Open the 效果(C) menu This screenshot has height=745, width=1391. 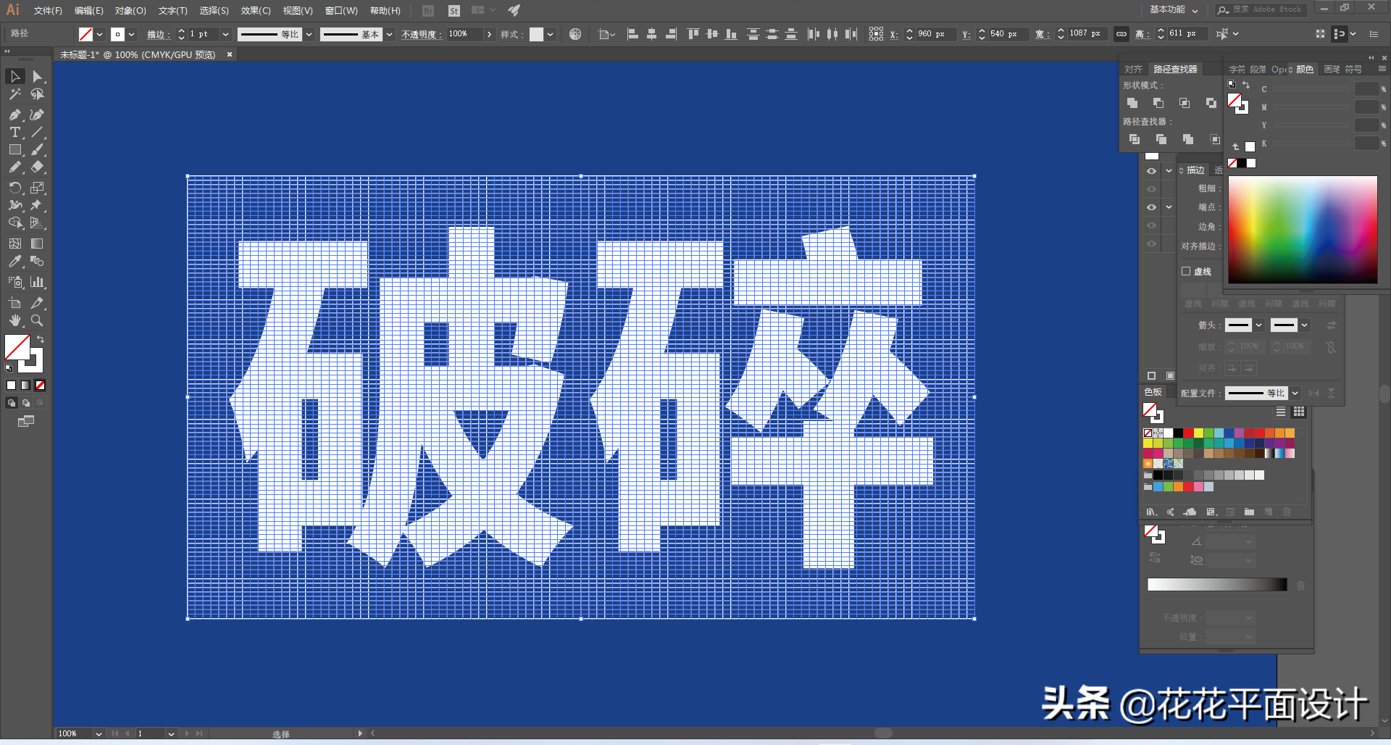[x=256, y=11]
